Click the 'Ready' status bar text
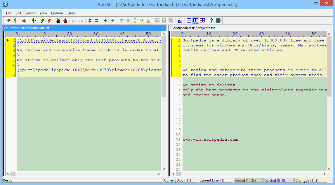 point(8,180)
